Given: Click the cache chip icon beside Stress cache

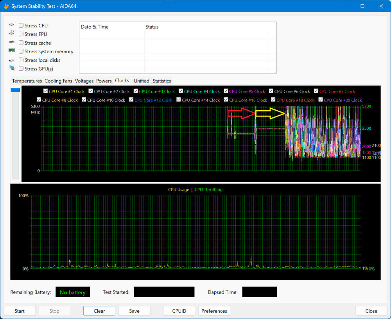Looking at the screenshot, I should click(12, 42).
